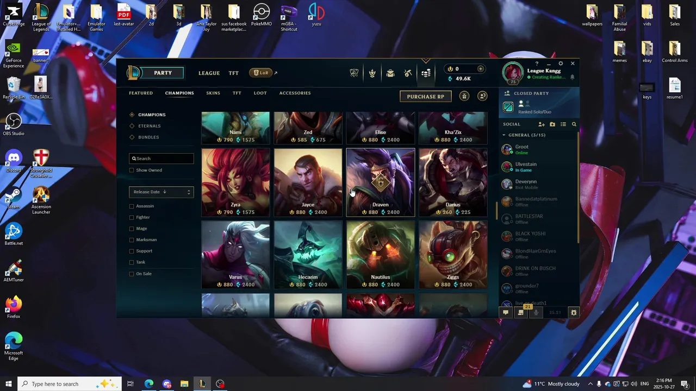Check the Marksman filter

(x=132, y=239)
